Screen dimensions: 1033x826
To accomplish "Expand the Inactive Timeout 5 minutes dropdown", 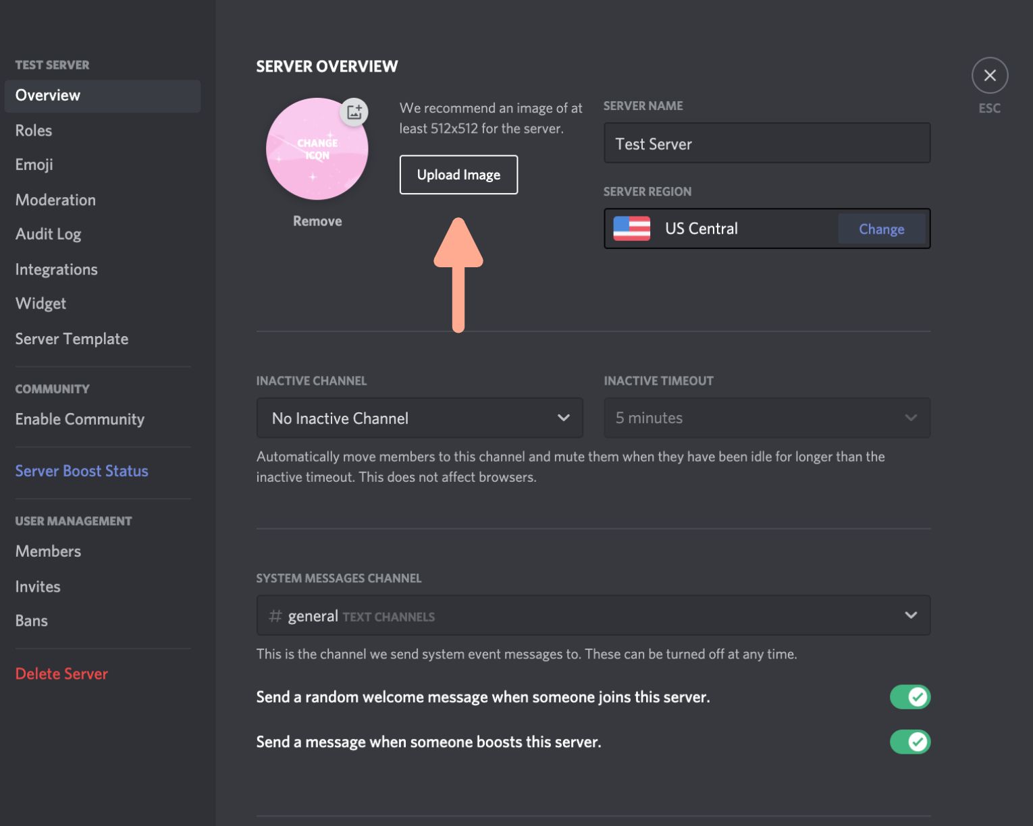I will pos(766,418).
